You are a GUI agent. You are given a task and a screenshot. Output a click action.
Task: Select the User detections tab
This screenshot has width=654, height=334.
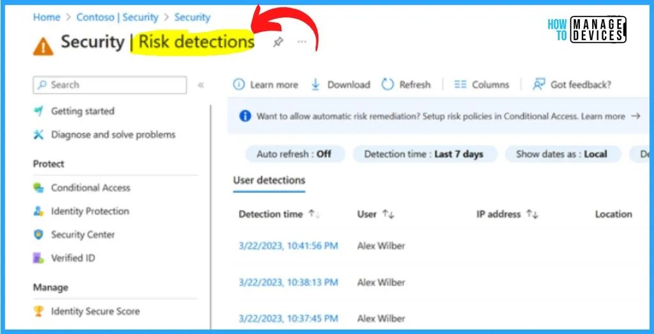pos(269,180)
